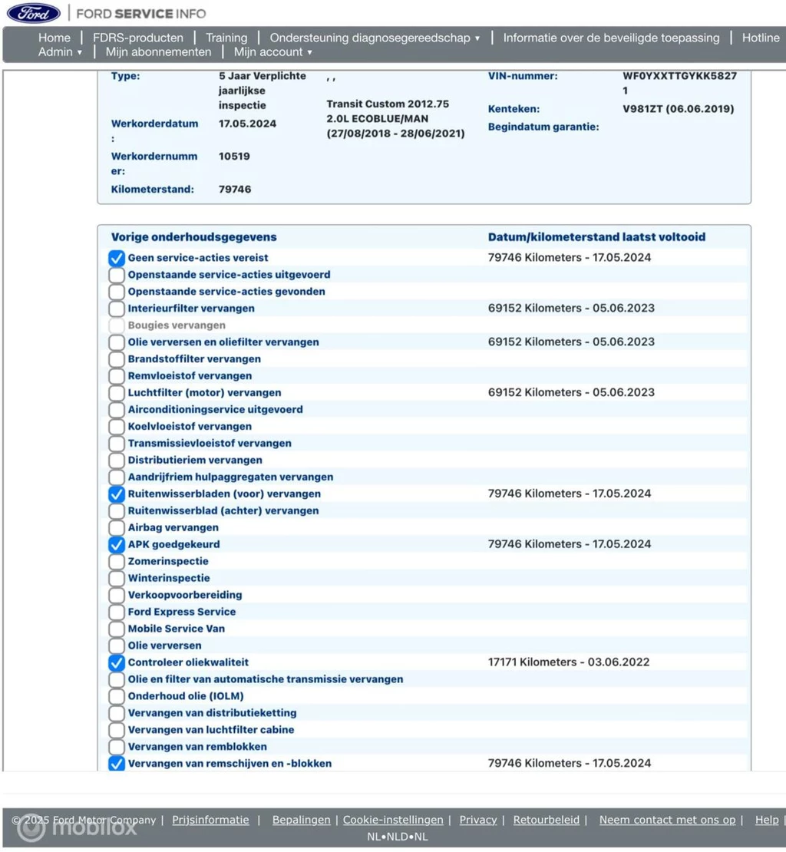786x852 pixels.
Task: Check Ruitenwisserblad (achter) vervangen
Action: click(x=116, y=510)
